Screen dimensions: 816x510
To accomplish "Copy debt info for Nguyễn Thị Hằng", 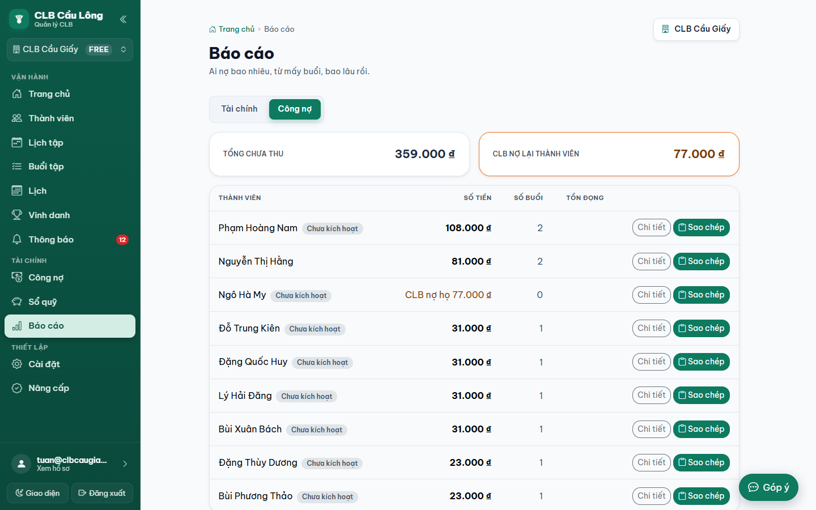I will [x=702, y=261].
